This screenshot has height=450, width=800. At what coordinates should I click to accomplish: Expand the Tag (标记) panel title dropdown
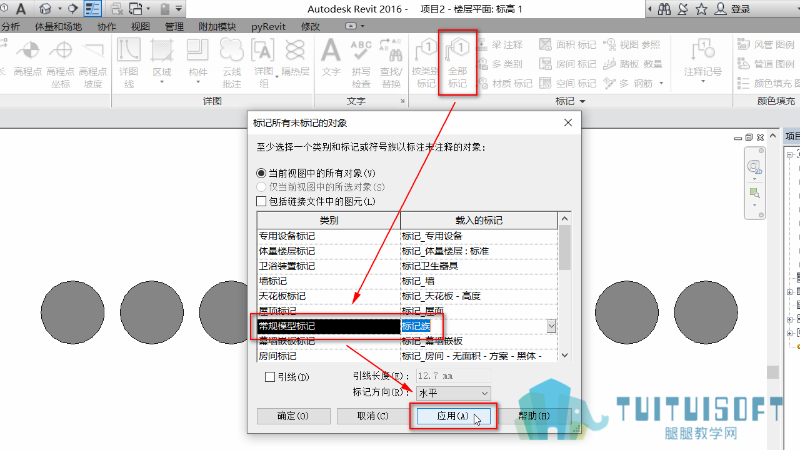pos(570,101)
